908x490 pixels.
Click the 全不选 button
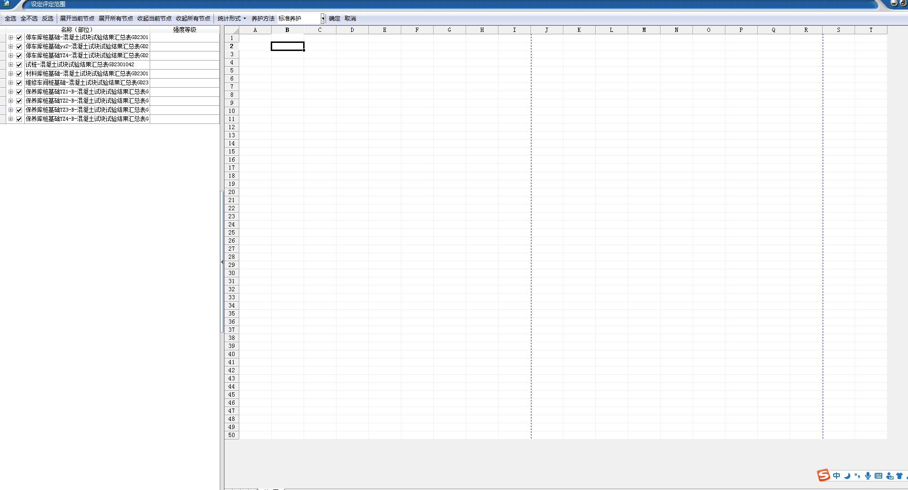[29, 19]
